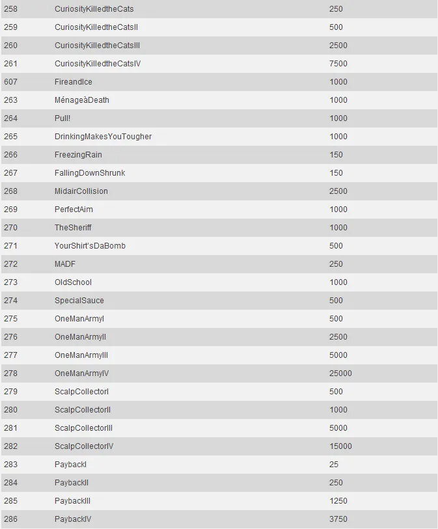Select the OldSchool entry
The image size is (438, 529).
coord(73,282)
